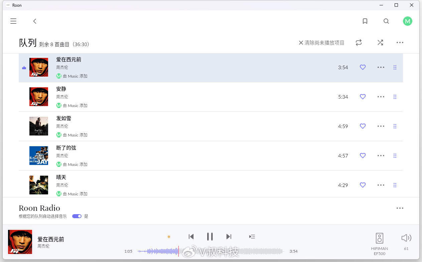Viewport: 422px width, 262px height.
Task: Open the search magnifier icon
Action: (386, 21)
